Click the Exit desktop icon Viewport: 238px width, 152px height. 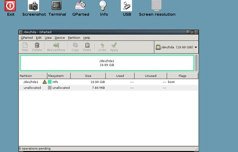10,6
